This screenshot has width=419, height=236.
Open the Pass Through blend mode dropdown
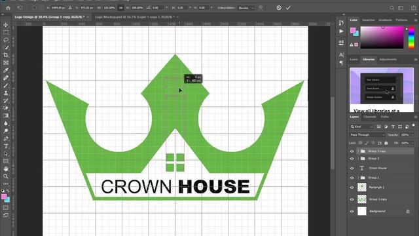(367, 135)
